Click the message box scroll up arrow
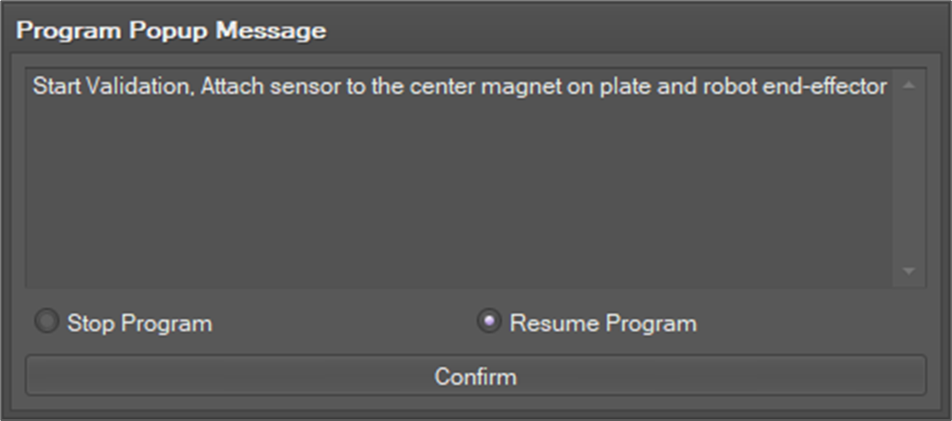The width and height of the screenshot is (952, 421). click(908, 85)
